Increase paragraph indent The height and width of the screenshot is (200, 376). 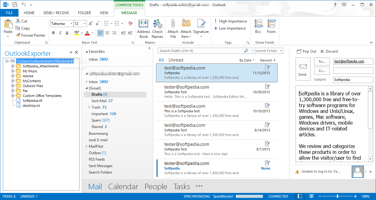tap(130, 33)
